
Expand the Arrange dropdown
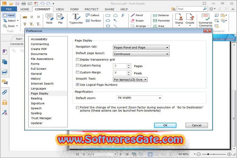tap(148, 26)
